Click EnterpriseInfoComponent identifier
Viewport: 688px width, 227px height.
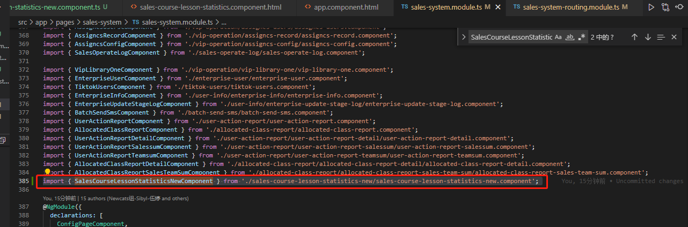coord(115,95)
